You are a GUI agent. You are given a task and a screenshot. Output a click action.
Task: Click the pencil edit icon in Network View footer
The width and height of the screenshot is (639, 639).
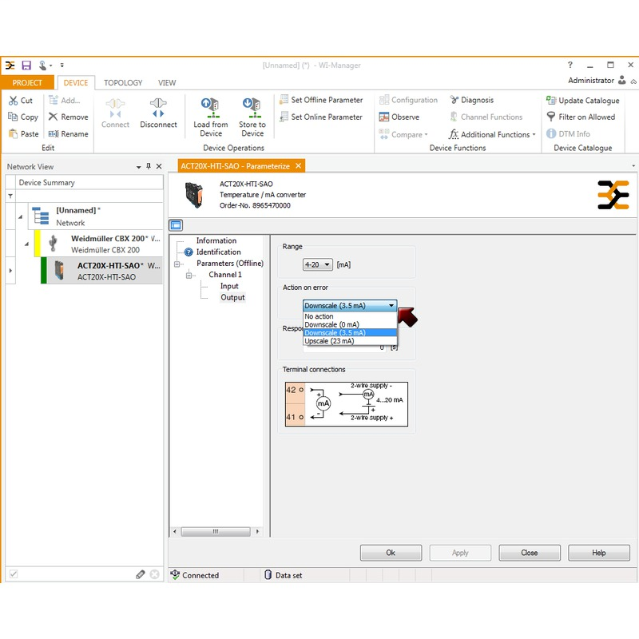point(141,574)
